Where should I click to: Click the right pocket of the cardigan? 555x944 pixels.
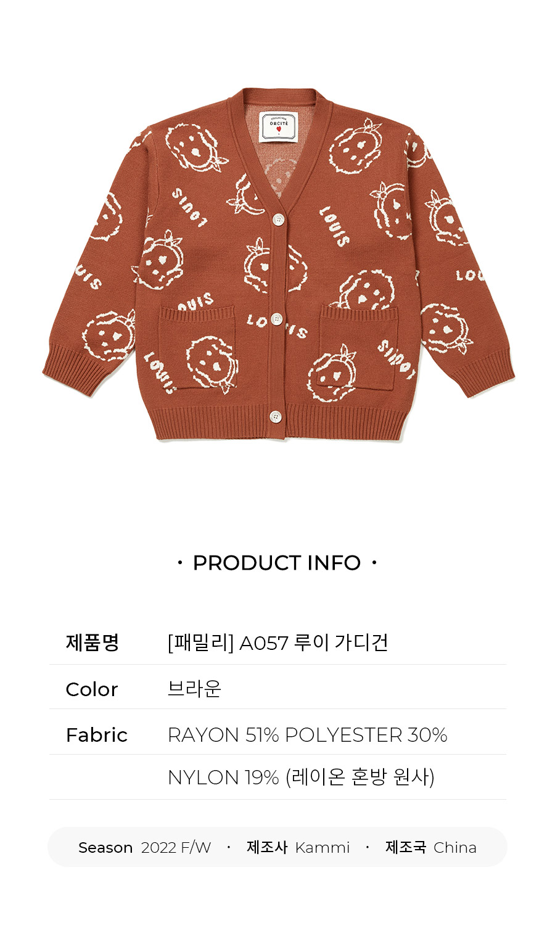358,348
